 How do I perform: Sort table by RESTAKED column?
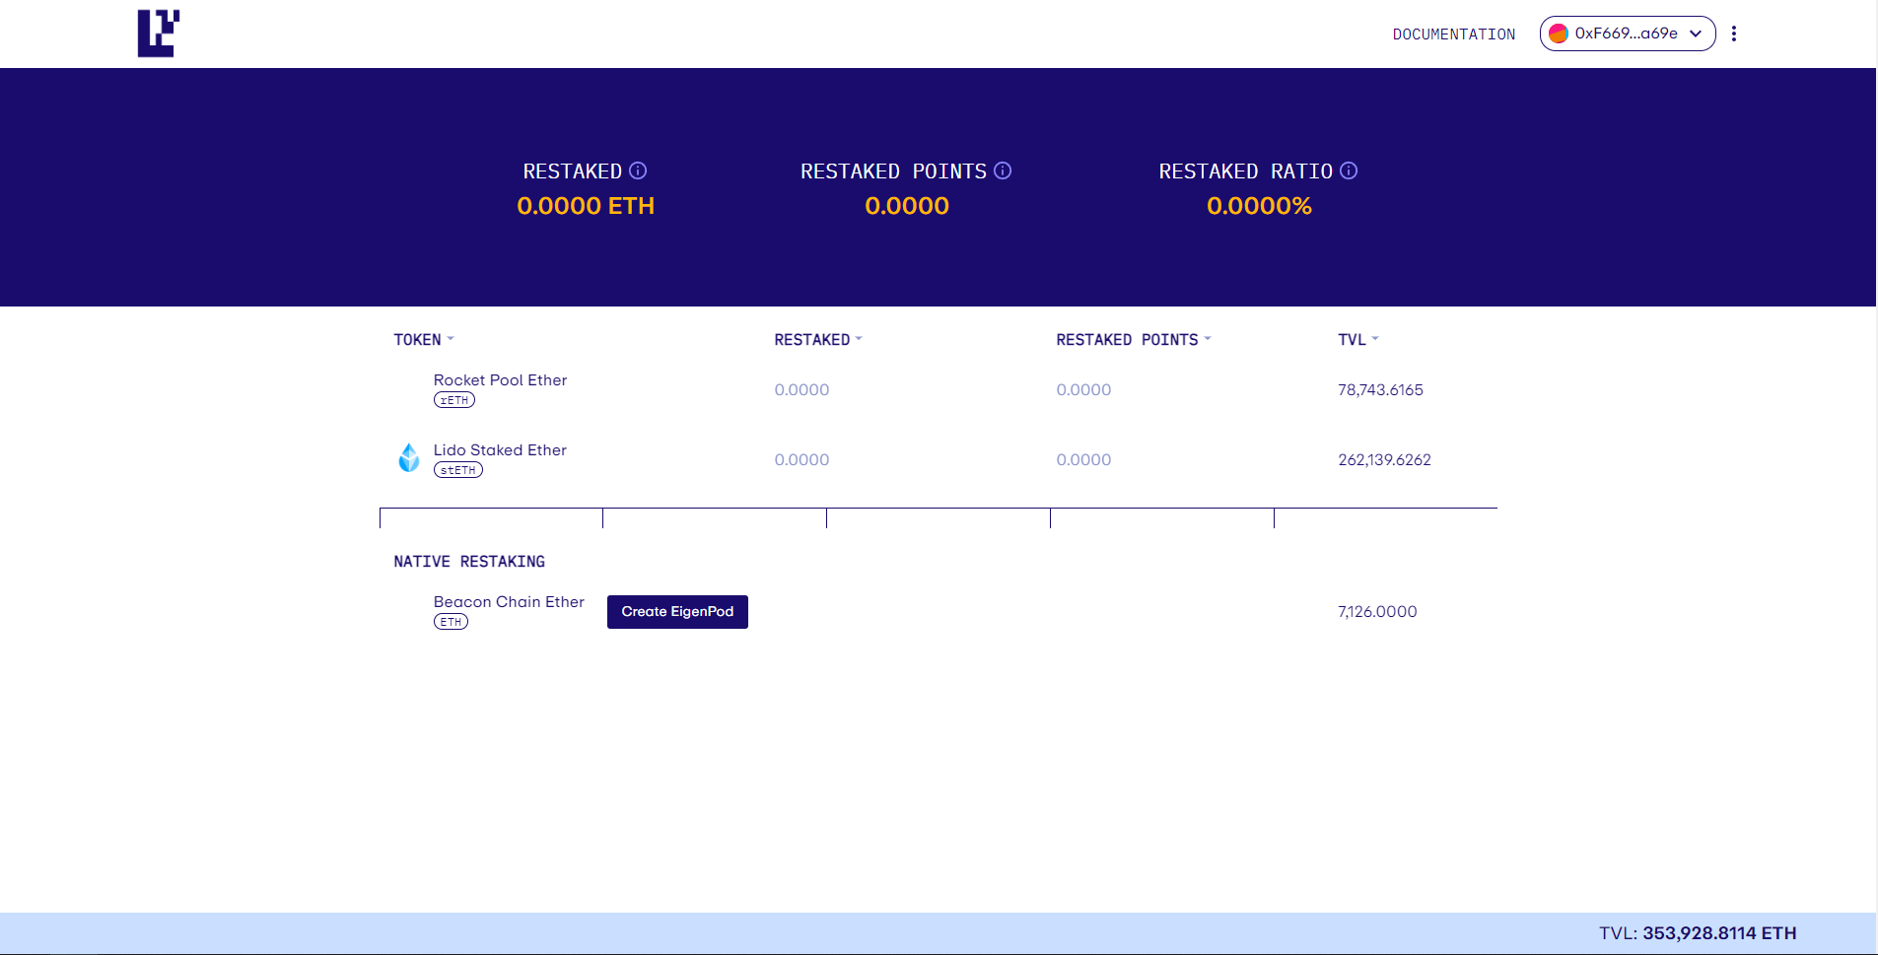point(818,339)
